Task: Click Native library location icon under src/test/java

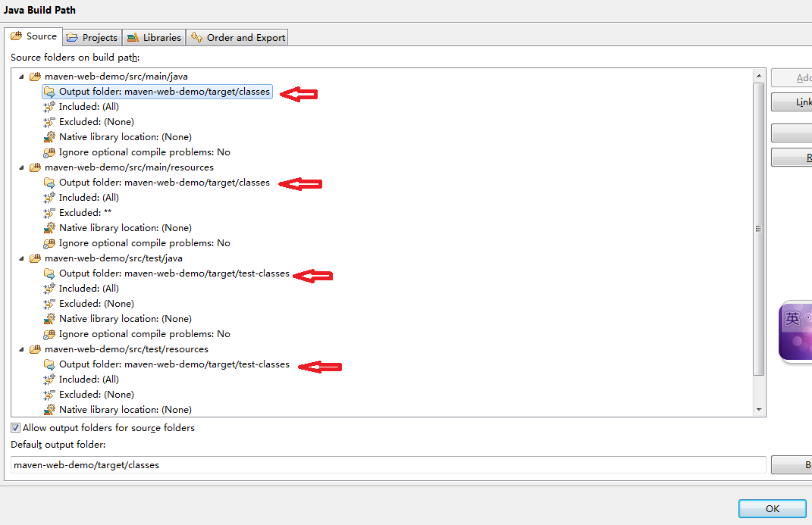Action: pyautogui.click(x=49, y=319)
